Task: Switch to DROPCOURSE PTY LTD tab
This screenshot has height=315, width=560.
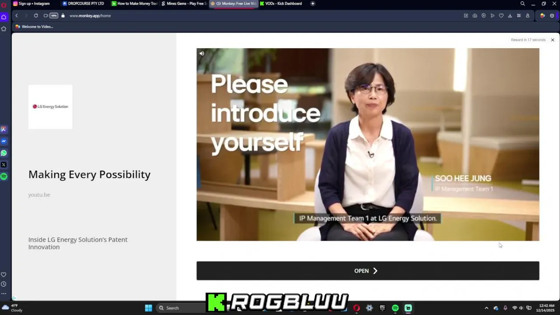Action: (x=85, y=3)
